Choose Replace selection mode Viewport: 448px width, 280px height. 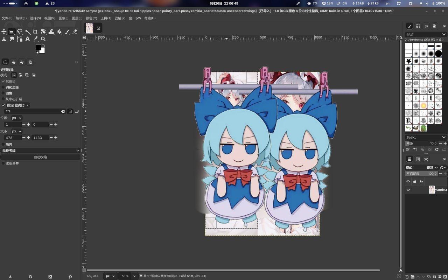[x=14, y=75]
